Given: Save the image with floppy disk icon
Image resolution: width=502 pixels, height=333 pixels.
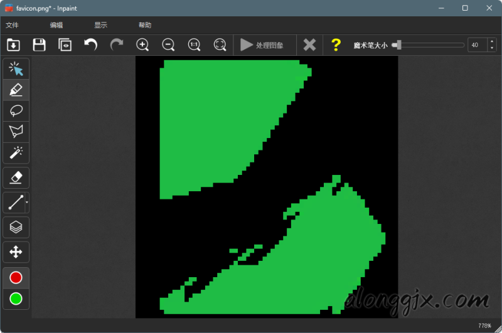Looking at the screenshot, I should (x=39, y=45).
